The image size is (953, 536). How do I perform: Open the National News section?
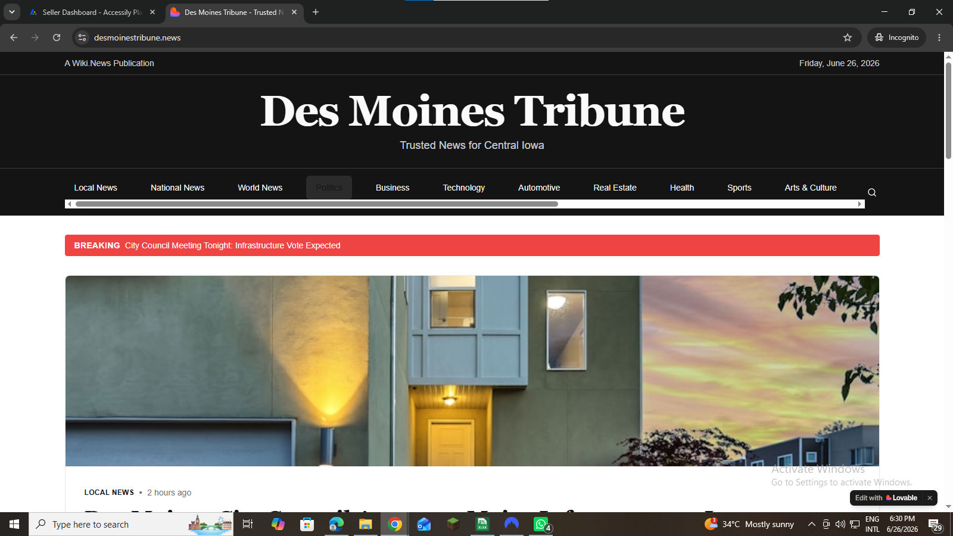pos(177,188)
